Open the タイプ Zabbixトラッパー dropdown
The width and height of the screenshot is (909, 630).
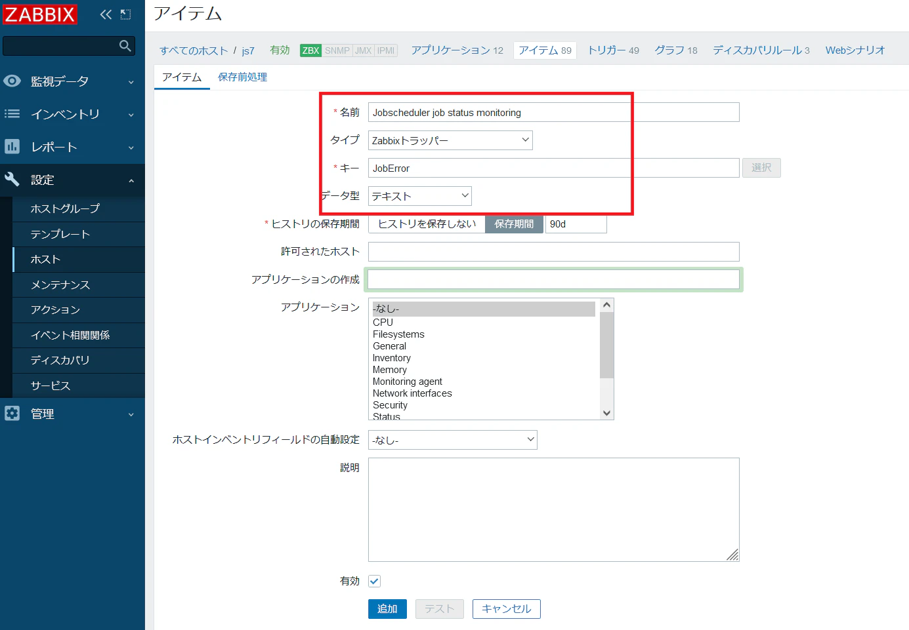(x=450, y=140)
